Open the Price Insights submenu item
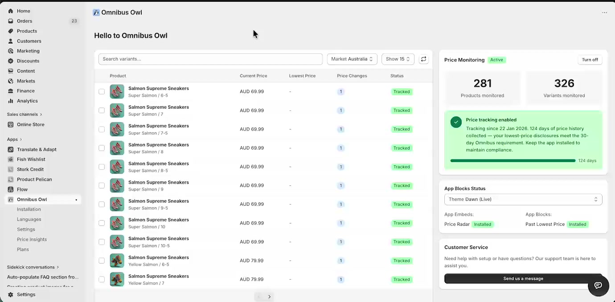Image resolution: width=615 pixels, height=302 pixels. pyautogui.click(x=32, y=239)
